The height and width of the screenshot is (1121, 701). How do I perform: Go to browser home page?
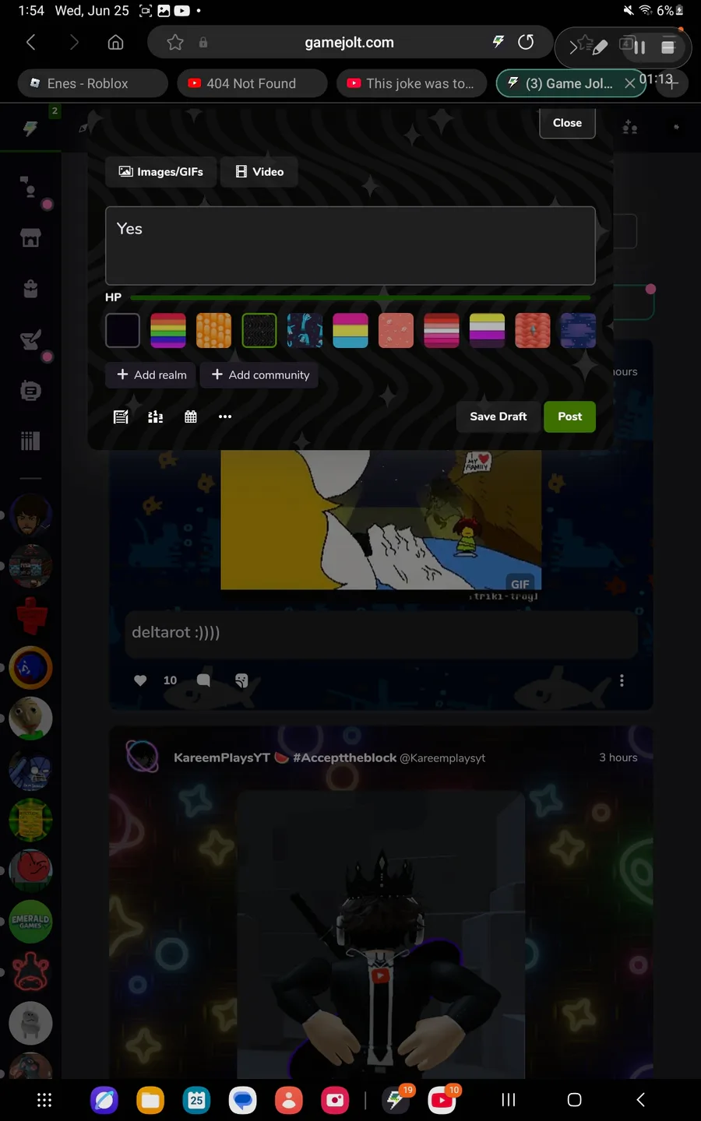(x=115, y=42)
